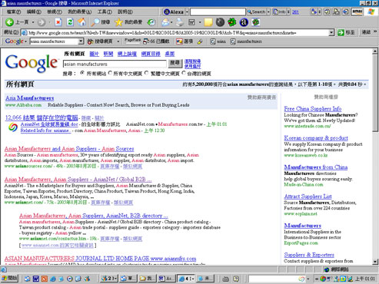Select the Taiwan pages radio button

point(184,73)
